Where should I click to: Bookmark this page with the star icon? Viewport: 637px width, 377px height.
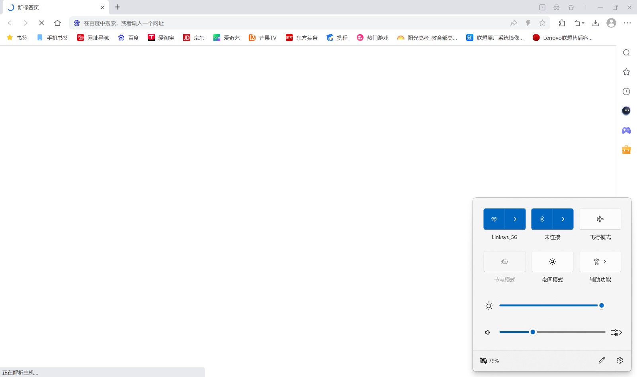pyautogui.click(x=542, y=23)
